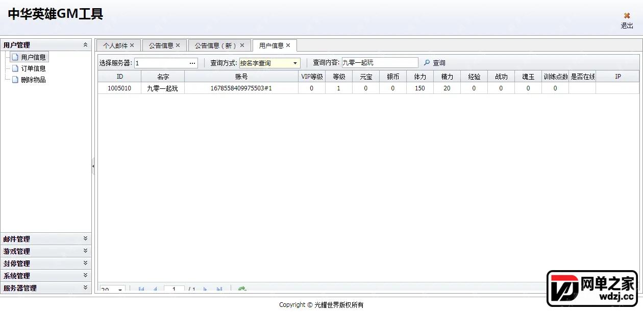The image size is (643, 312).
Task: Click the 查询内容 input field
Action: coord(380,62)
